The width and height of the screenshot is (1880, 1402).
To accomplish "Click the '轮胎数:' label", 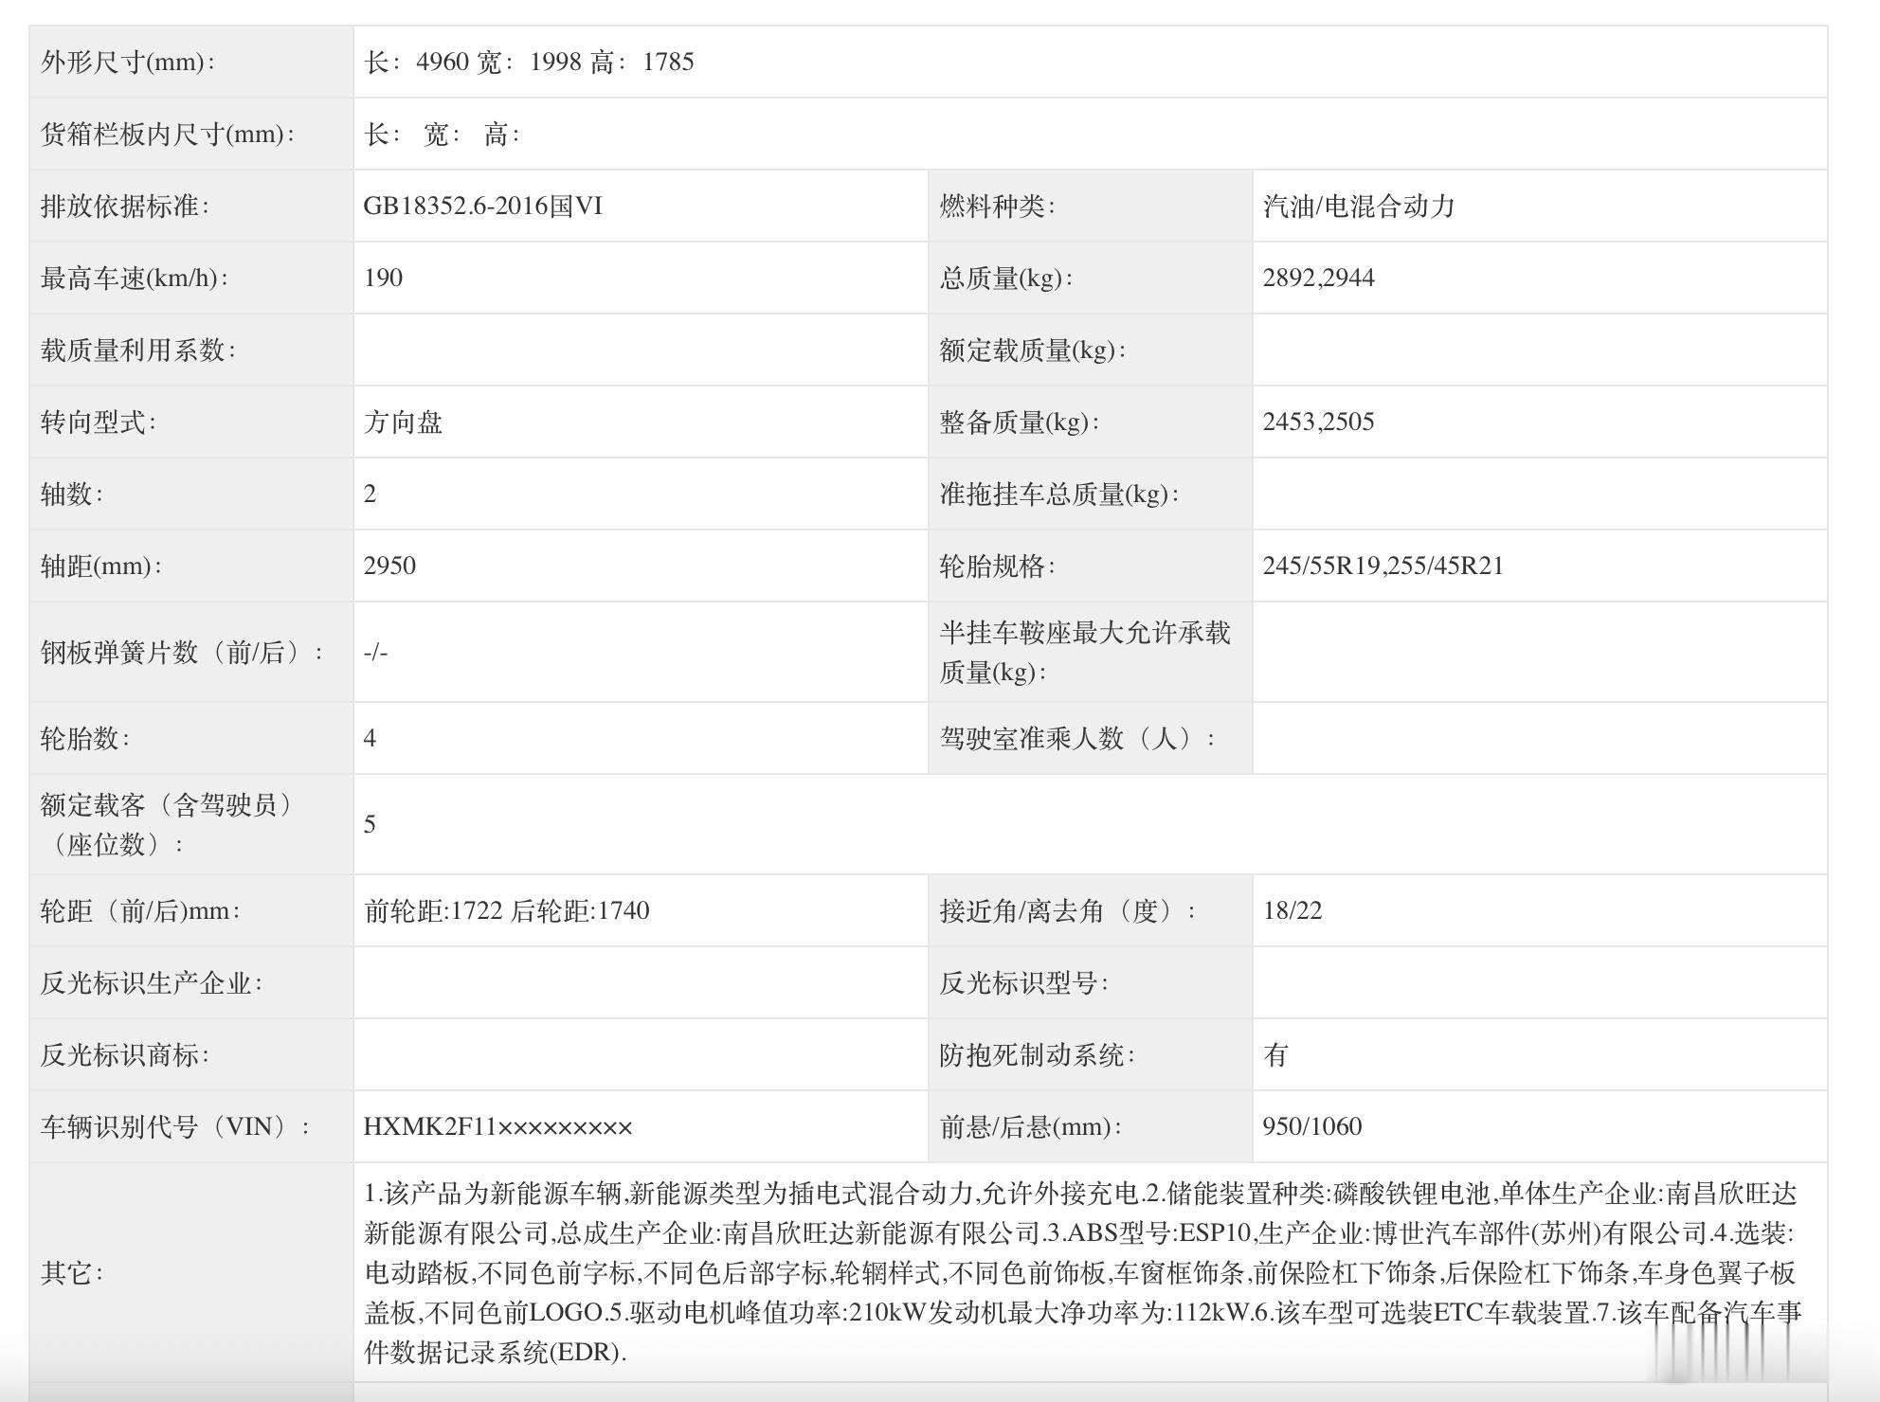I will [84, 738].
